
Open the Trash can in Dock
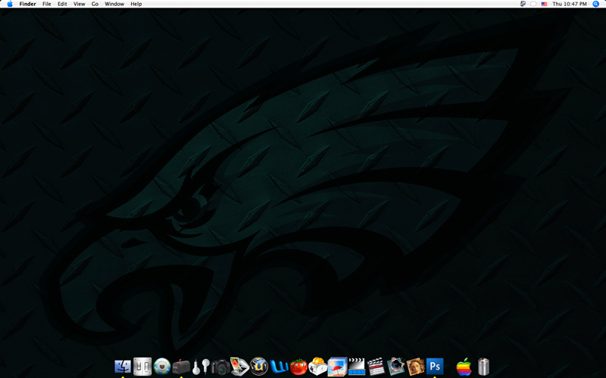(483, 367)
